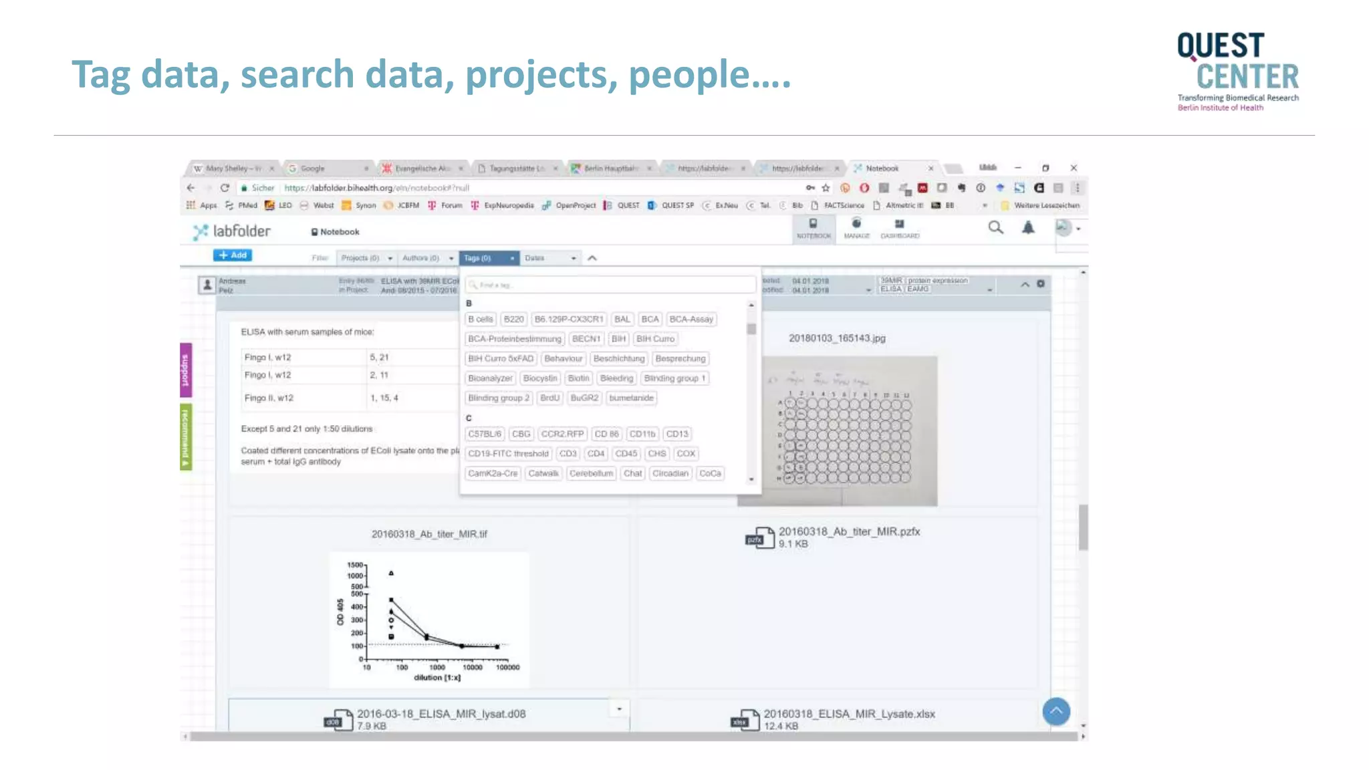Open the Apps grid in bookmarks bar
This screenshot has width=1369, height=770.
click(x=202, y=205)
